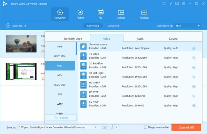Open the bottom settings gear dropdown
The image size is (207, 134).
tap(114, 127)
